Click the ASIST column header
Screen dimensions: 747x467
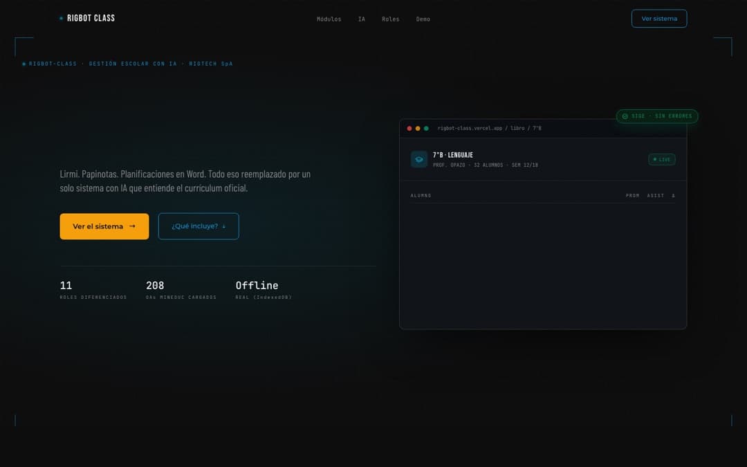[x=656, y=195]
